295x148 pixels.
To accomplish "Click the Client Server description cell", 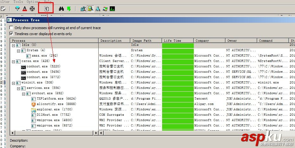I will tap(114, 61).
